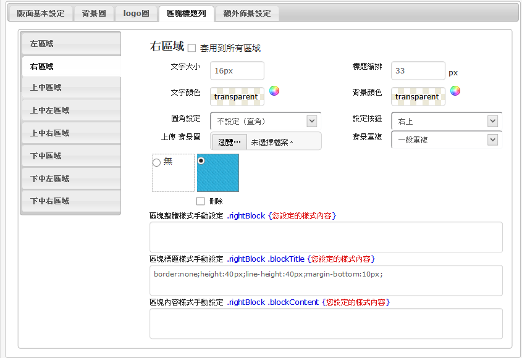Click the 瀏覽 file browse button
The height and width of the screenshot is (358, 522).
click(230, 141)
